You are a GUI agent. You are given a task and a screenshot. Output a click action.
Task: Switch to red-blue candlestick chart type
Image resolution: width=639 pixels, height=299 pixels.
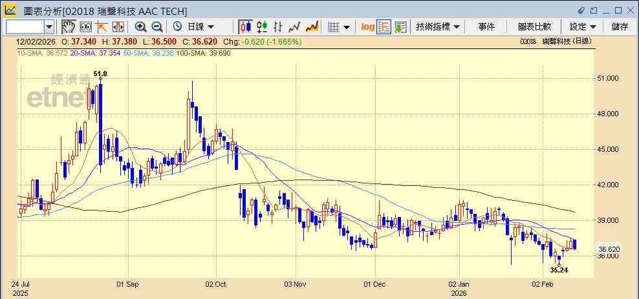(x=245, y=27)
